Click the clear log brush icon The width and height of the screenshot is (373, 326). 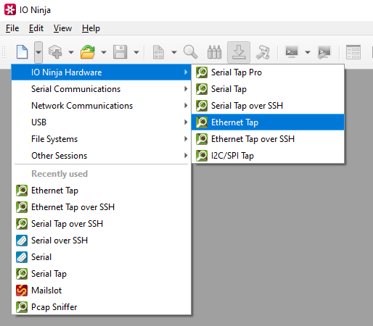point(263,52)
